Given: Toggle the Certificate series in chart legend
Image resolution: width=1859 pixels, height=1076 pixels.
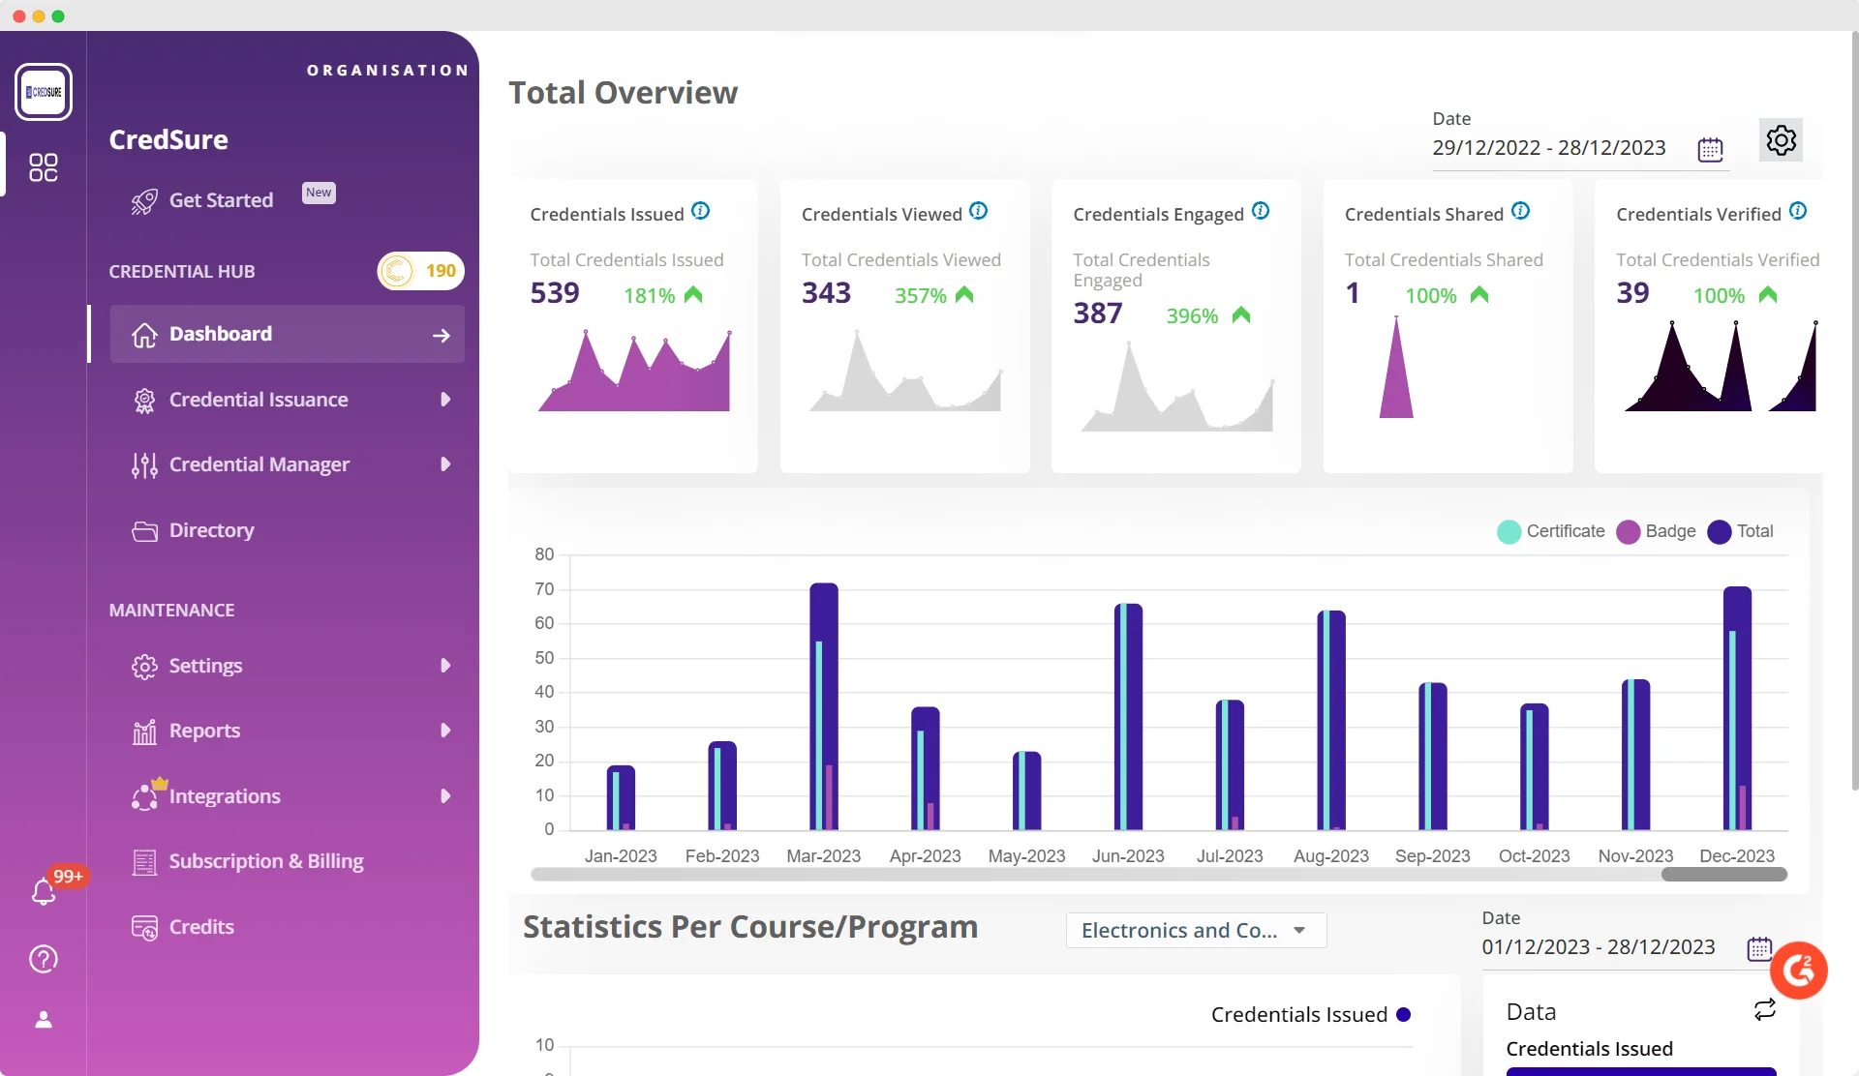Looking at the screenshot, I should coord(1551,531).
